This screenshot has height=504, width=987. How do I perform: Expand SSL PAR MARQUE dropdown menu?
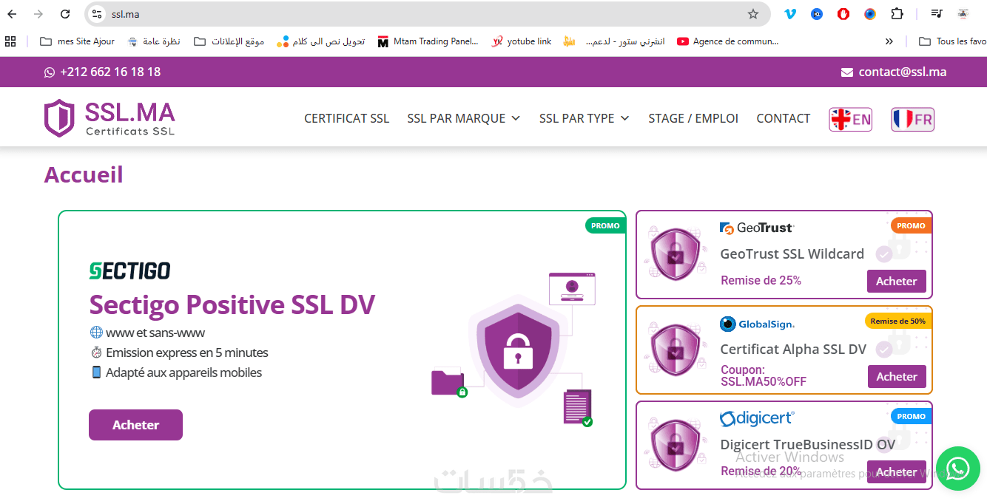tap(463, 118)
